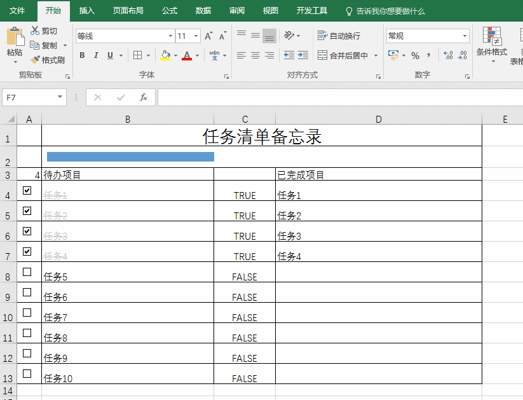Uncheck the checkbox for 任务1
This screenshot has height=400, width=523.
tap(27, 190)
